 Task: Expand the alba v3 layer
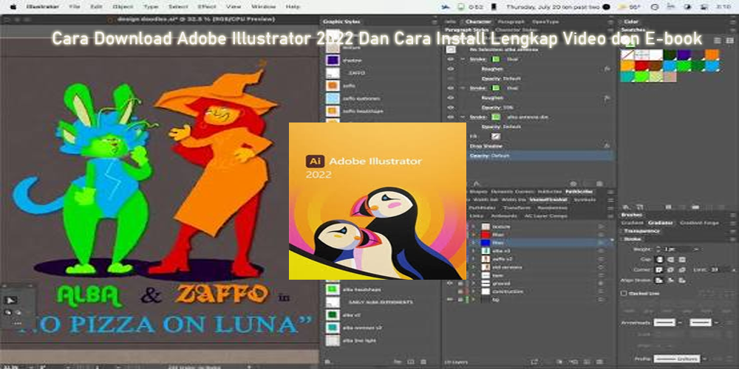473,251
